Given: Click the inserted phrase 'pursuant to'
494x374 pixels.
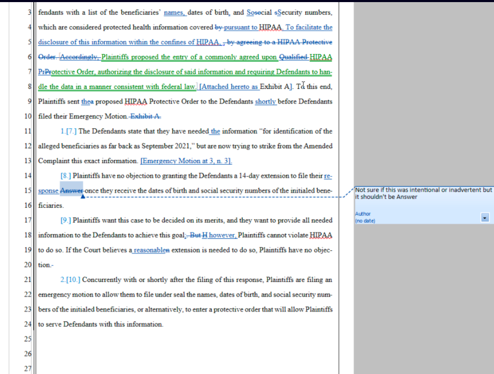Looking at the screenshot, I should 240,27.
